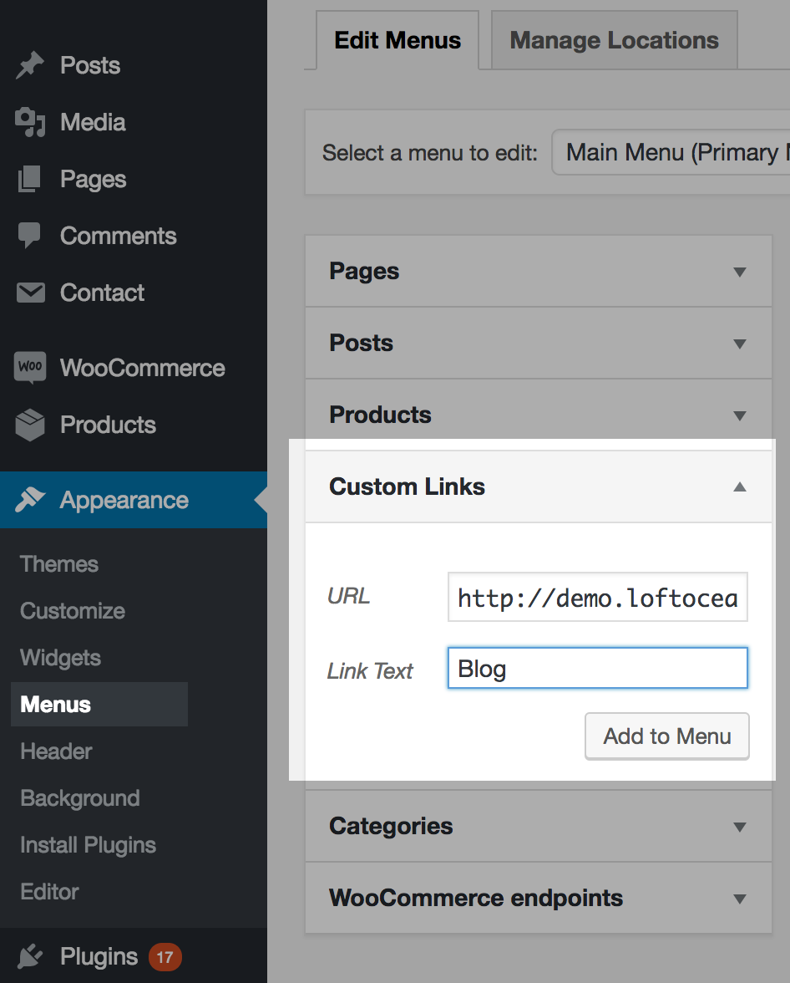Click the Posts pushpin icon

(x=30, y=65)
